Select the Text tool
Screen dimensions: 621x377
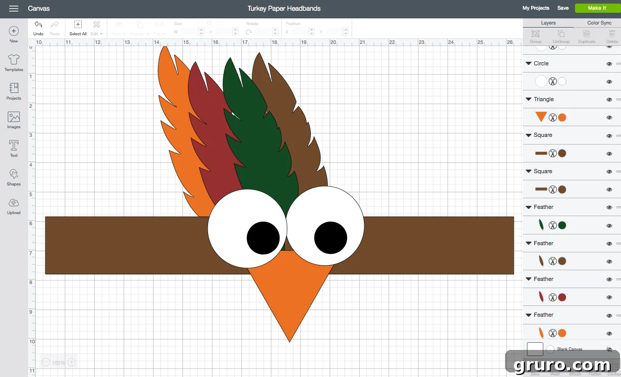[14, 149]
